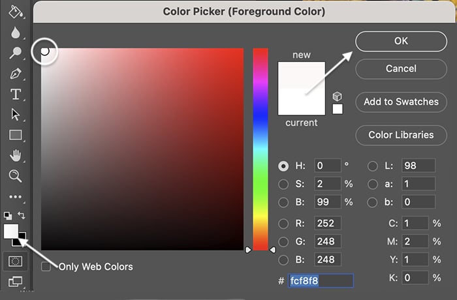Click the hex field showing fcf8f8

(321, 281)
